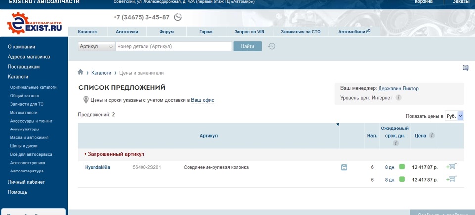Image resolution: width=475 pixels, height=215 pixels.
Task: Click the Найти search button
Action: [247, 46]
